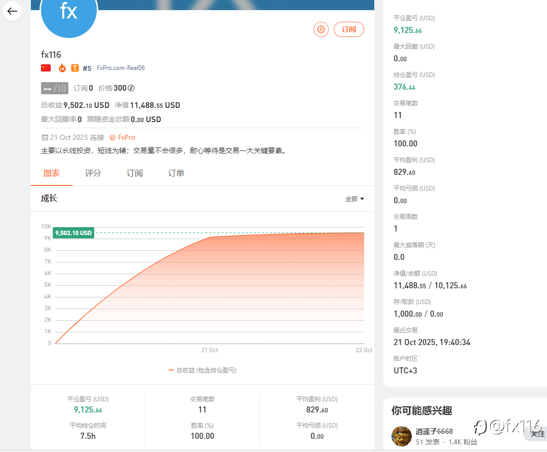Go back with the arrow icon
547x452 pixels.
click(x=12, y=11)
